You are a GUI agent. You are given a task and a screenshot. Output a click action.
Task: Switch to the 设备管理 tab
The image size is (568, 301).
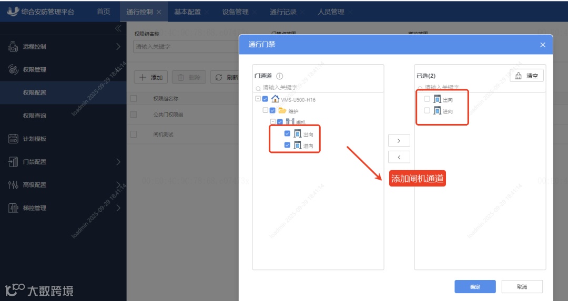(x=236, y=12)
